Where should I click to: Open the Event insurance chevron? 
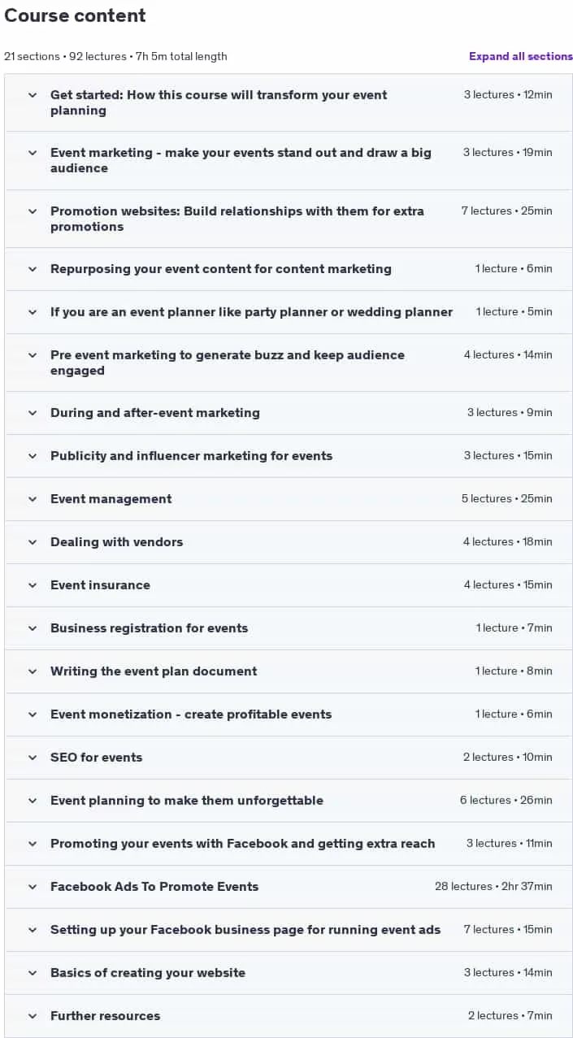click(x=33, y=585)
